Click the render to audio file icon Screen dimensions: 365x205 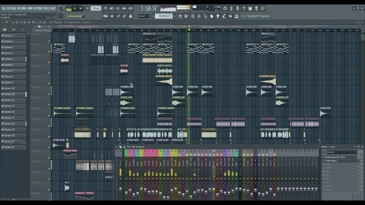(x=257, y=9)
